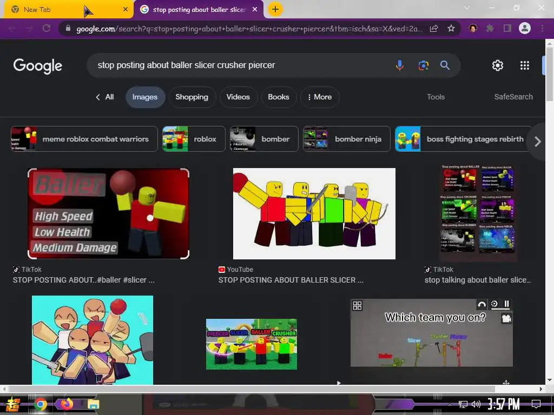Open the cartoon drawn fighters image on cyan
Image resolution: width=554 pixels, height=415 pixels.
93,340
